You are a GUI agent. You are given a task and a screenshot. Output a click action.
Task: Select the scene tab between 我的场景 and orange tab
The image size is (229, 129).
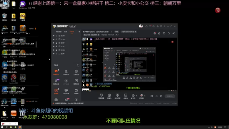pyautogui.click(x=66, y=32)
